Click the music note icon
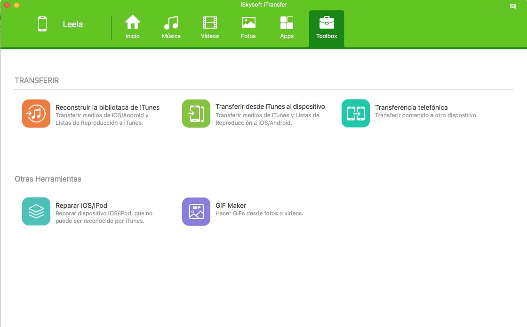 (171, 23)
